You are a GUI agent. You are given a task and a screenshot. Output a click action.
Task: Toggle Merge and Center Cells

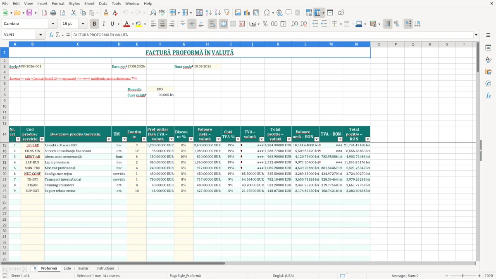pos(224,24)
